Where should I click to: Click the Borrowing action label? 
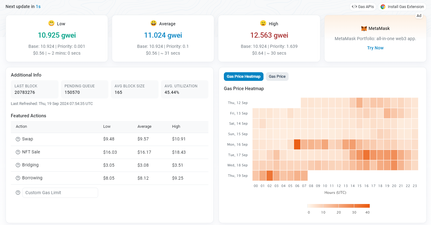click(x=32, y=178)
